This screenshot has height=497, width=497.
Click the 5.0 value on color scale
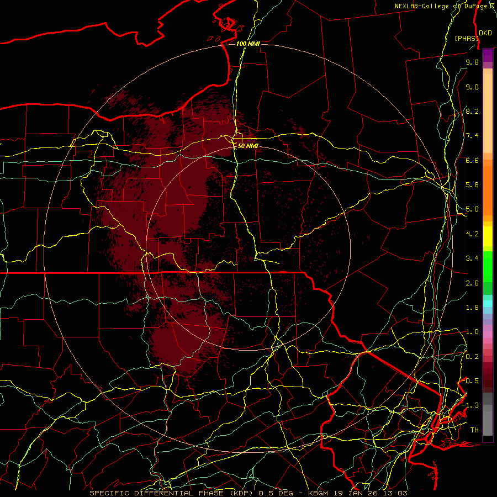472,209
